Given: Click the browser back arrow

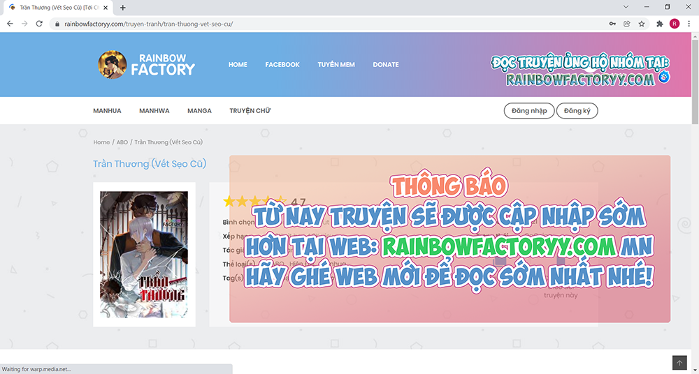Looking at the screenshot, I should click(10, 23).
